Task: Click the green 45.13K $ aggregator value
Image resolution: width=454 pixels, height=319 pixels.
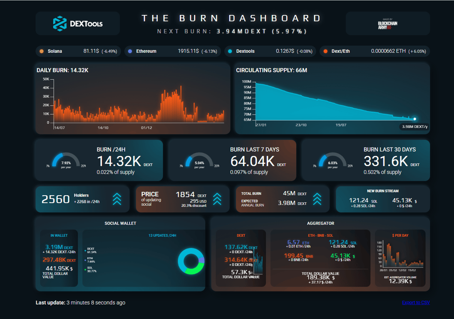Action: pyautogui.click(x=343, y=256)
